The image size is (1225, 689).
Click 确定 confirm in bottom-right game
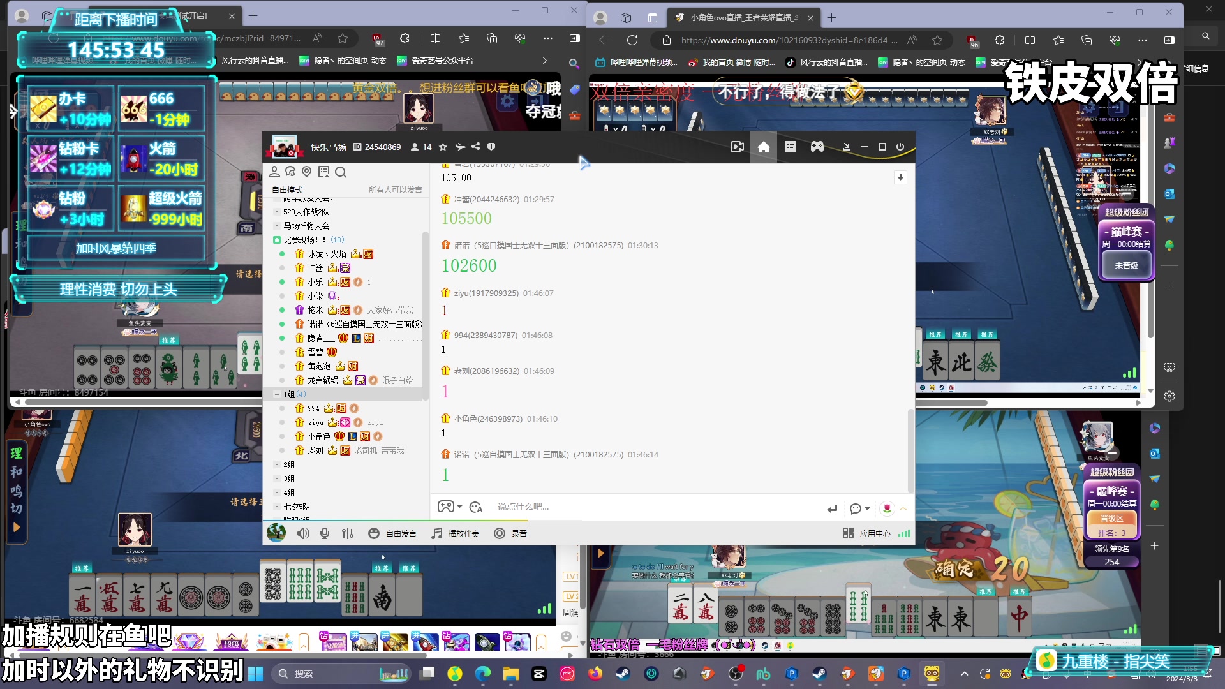coord(954,569)
